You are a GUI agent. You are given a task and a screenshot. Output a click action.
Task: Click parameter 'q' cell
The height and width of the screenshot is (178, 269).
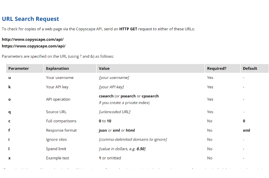pyautogui.click(x=10, y=112)
